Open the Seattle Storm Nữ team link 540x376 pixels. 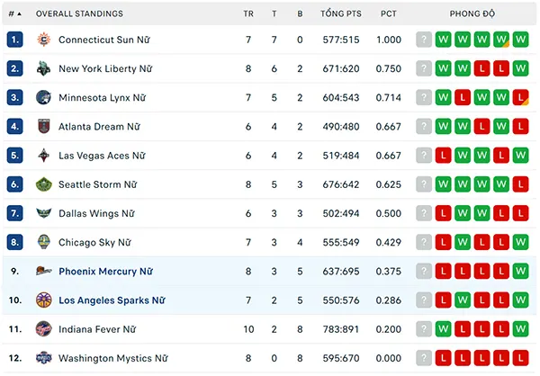(x=98, y=184)
